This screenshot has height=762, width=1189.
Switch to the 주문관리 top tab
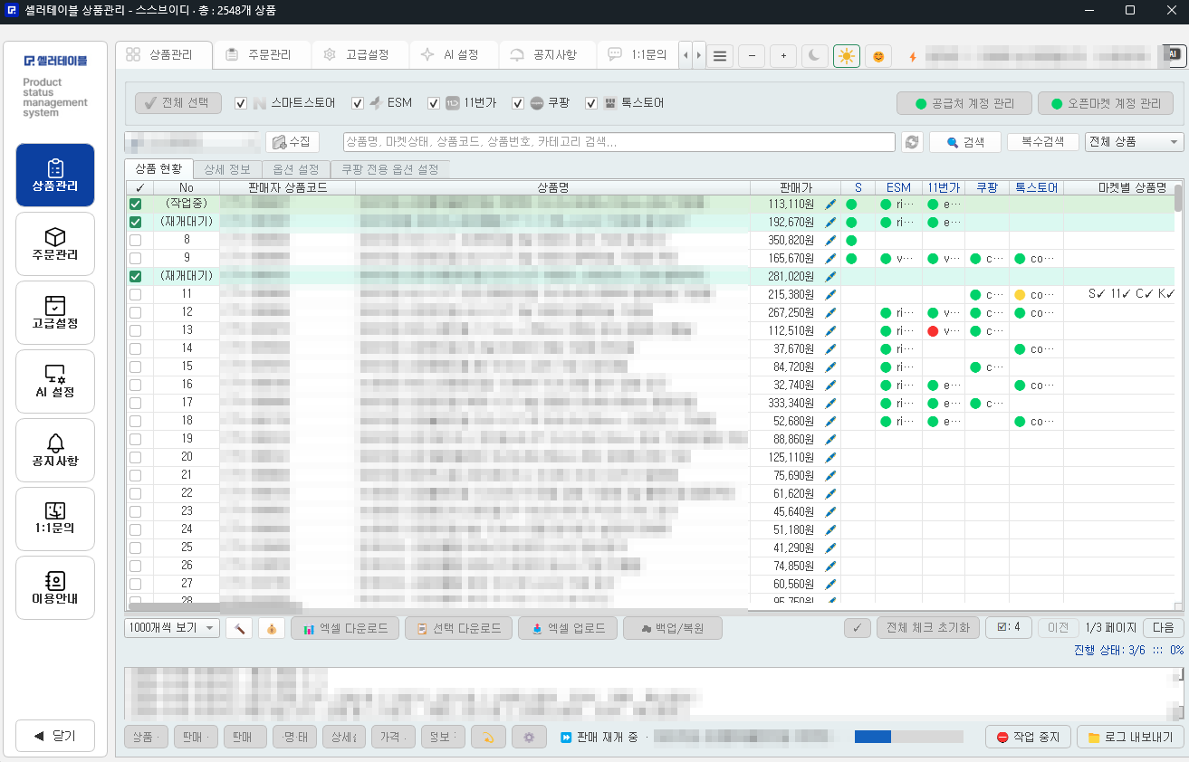click(263, 54)
